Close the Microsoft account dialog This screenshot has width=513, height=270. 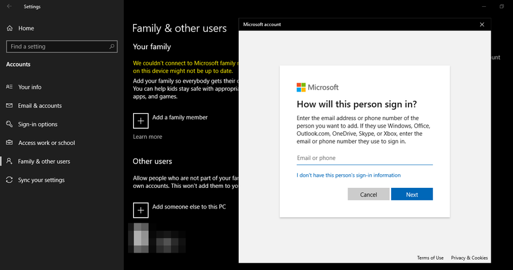click(x=482, y=24)
